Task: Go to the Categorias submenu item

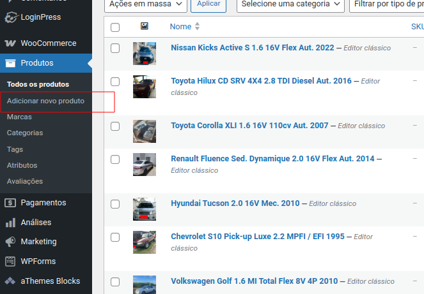Action: [25, 133]
